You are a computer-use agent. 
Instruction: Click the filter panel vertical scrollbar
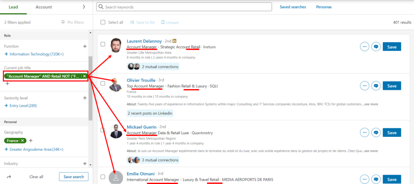(x=91, y=89)
